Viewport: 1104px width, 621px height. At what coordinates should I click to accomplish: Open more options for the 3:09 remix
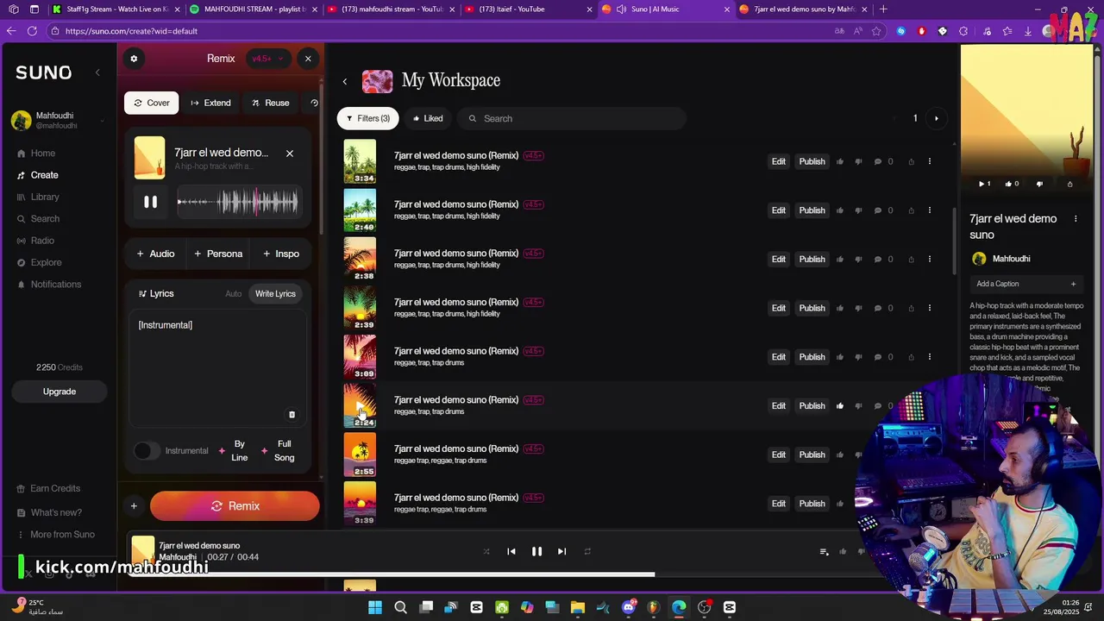(930, 357)
